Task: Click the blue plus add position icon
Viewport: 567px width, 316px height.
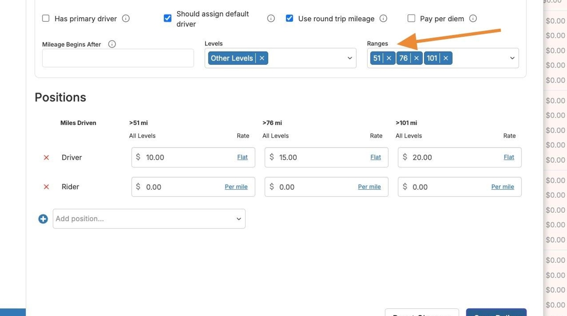Action: [x=43, y=219]
